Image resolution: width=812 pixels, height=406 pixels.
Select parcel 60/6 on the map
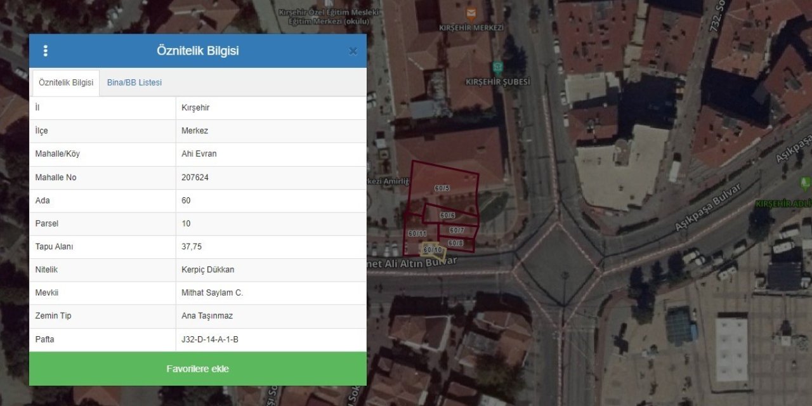tap(447, 216)
